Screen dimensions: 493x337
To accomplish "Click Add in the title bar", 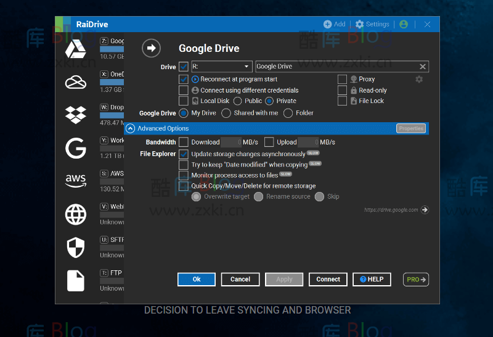I will point(335,24).
